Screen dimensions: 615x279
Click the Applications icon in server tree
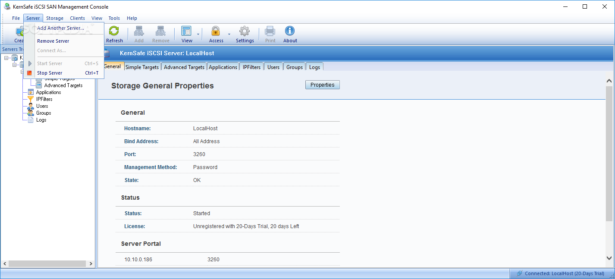click(31, 92)
